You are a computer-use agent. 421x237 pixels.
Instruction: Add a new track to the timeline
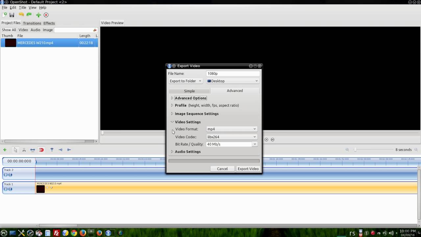click(5, 150)
